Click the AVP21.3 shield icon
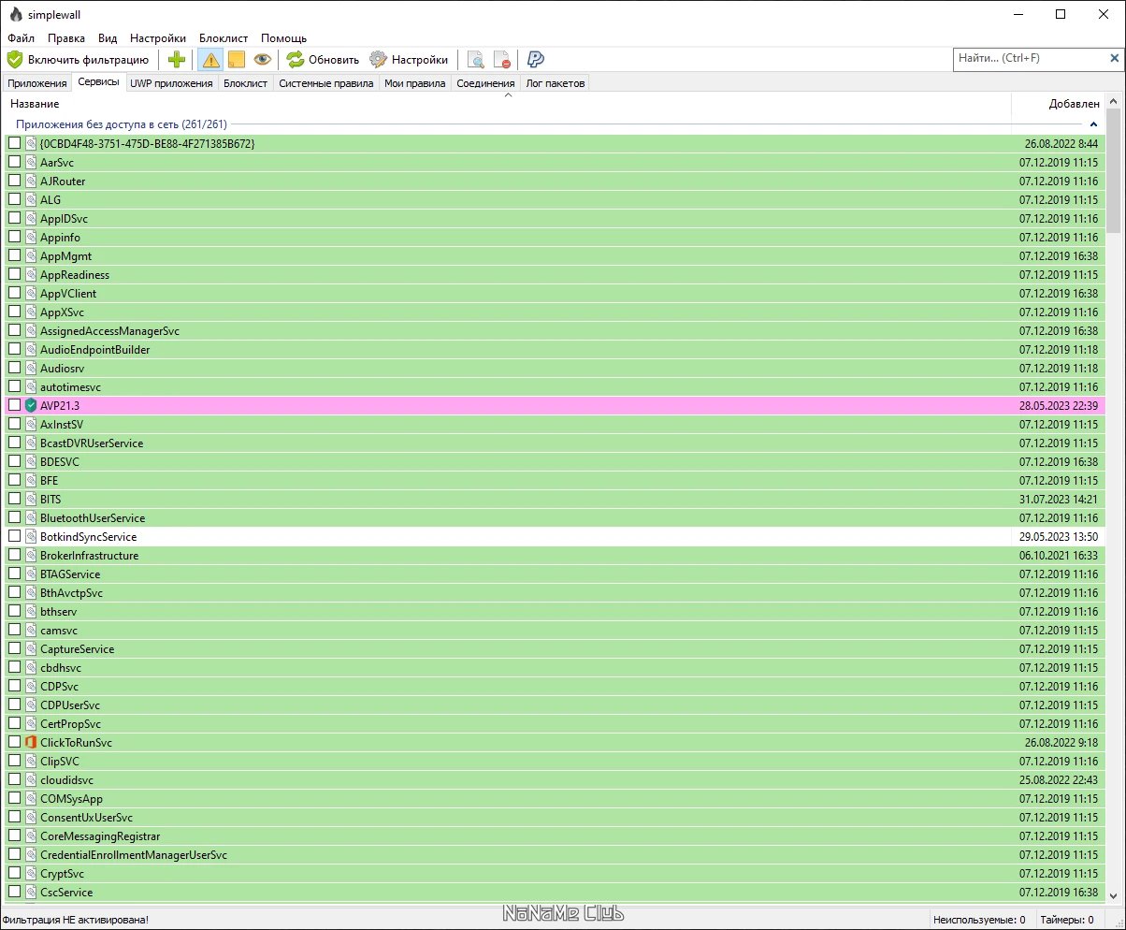Screen dimensions: 1126x930 [32, 405]
